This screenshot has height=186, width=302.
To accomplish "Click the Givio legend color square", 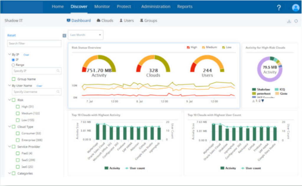I will (277, 94).
